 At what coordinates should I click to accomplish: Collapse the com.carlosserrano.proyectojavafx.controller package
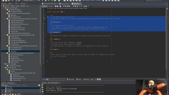[x=6, y=19]
